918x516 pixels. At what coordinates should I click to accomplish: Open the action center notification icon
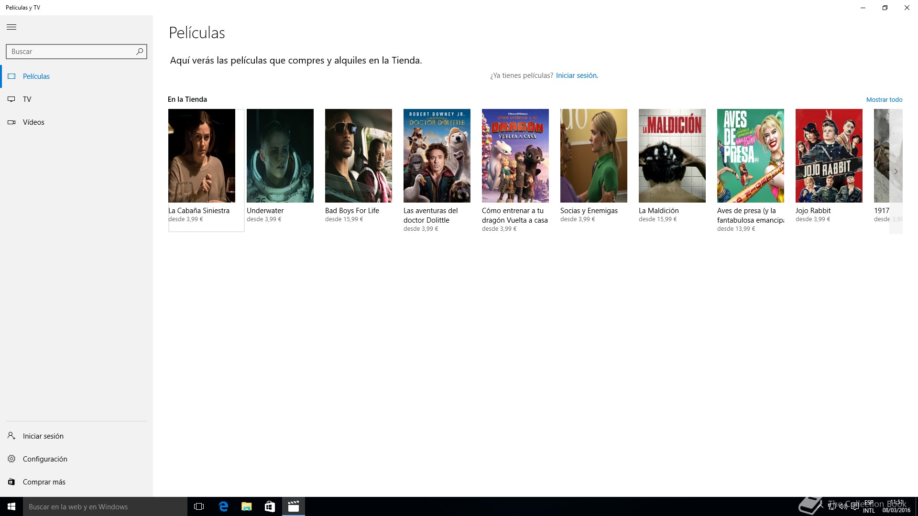pos(855,506)
